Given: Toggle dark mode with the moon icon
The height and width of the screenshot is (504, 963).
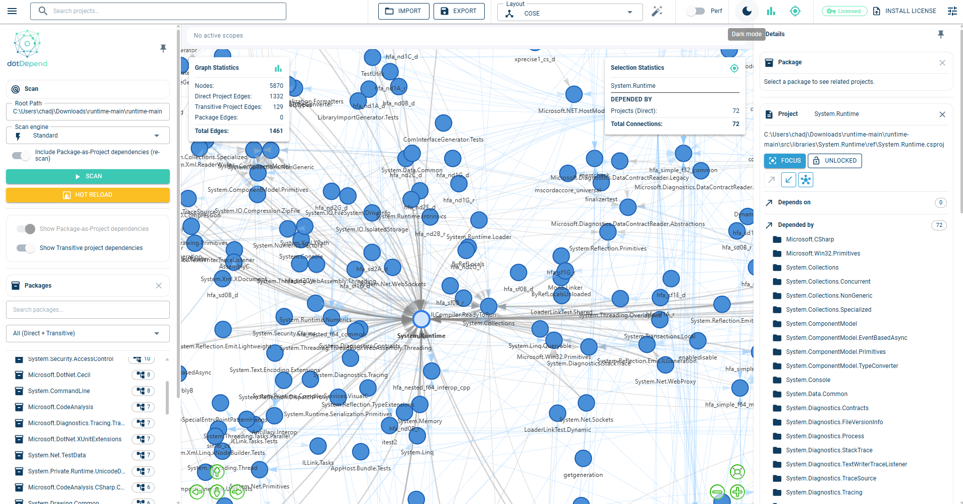Looking at the screenshot, I should tap(746, 11).
